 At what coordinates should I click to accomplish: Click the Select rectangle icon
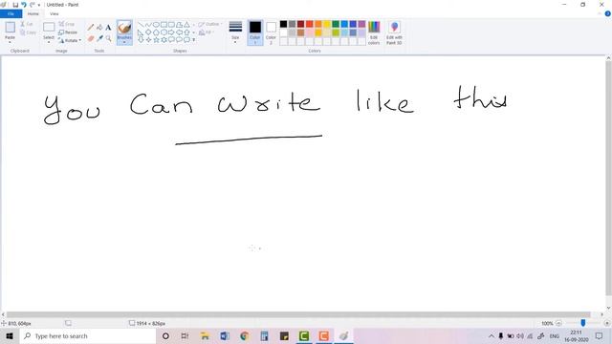49,28
